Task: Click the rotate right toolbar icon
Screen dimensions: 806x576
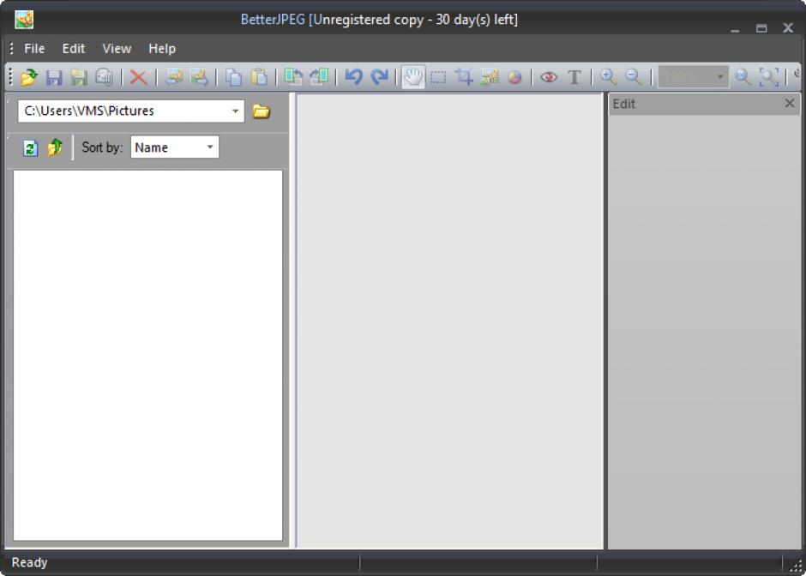Action: pos(319,77)
